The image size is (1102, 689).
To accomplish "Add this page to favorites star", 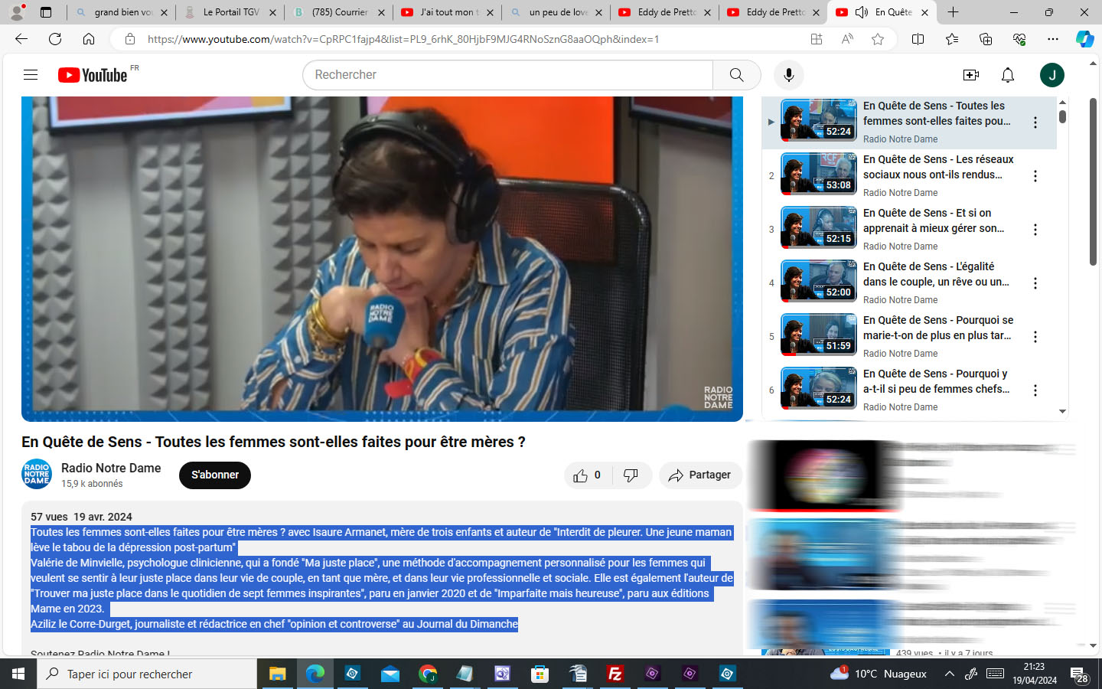I will click(x=878, y=39).
